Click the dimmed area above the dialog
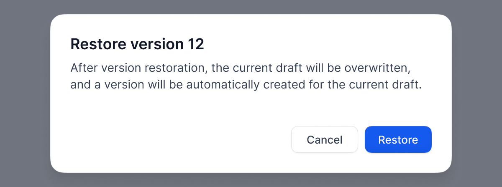Screen dimensions: 502x187 tap(251, 7)
